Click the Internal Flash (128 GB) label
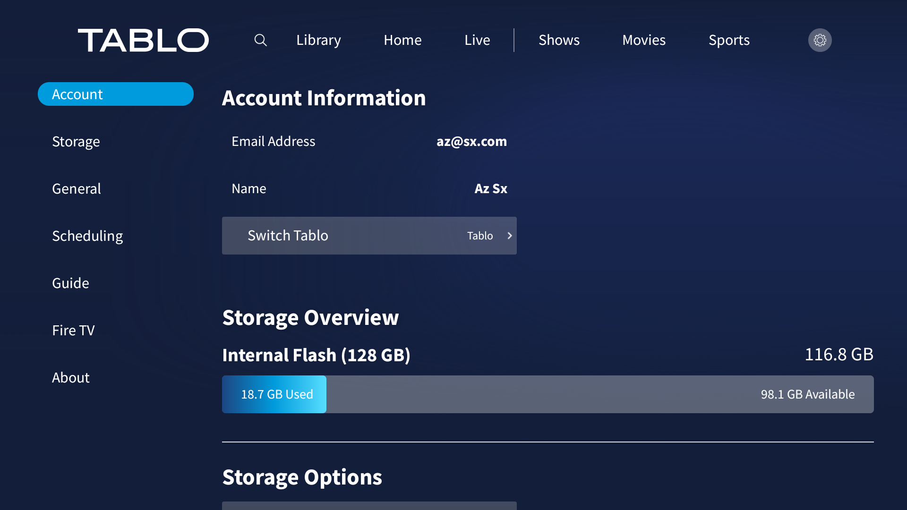This screenshot has height=510, width=907. [x=317, y=355]
